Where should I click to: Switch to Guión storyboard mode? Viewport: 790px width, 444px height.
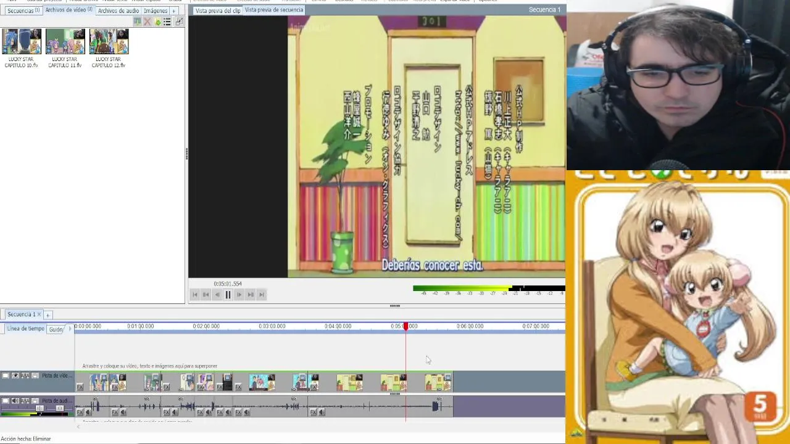point(56,329)
